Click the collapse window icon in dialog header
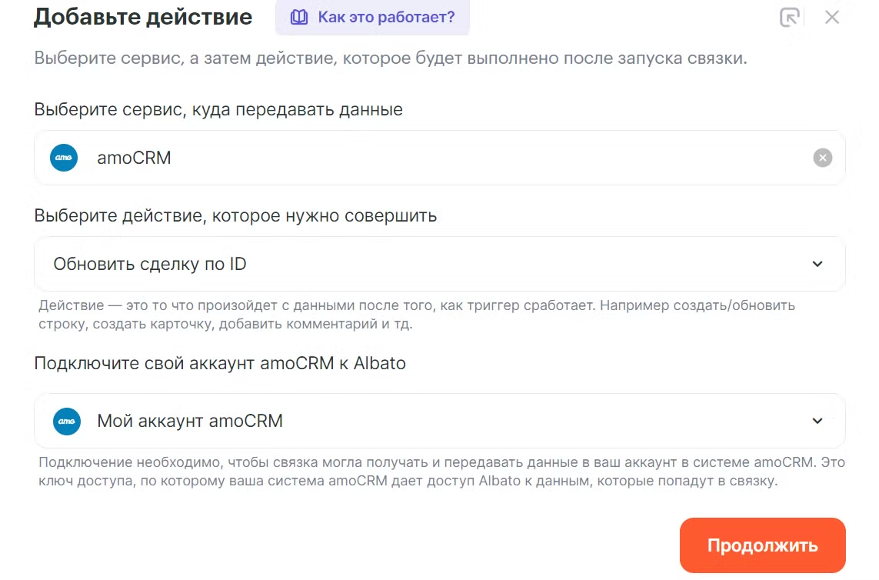The image size is (879, 580). pyautogui.click(x=790, y=17)
